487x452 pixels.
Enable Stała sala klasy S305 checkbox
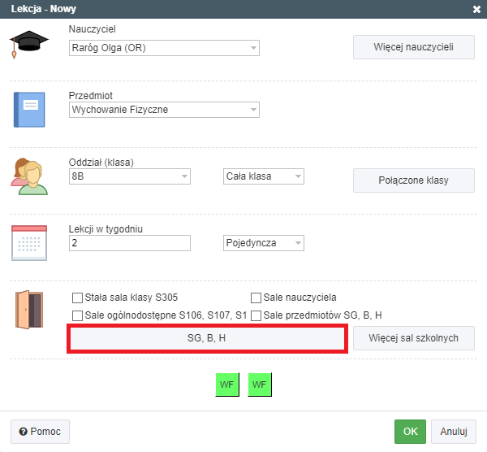[x=78, y=298]
